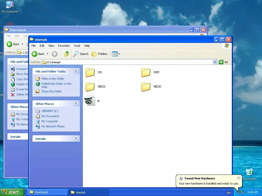Open Search in vbempk toolbar
This screenshot has height=196, width=262.
[x=81, y=54]
